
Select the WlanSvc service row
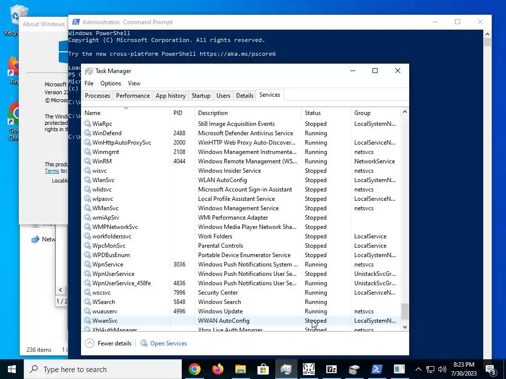click(x=241, y=180)
